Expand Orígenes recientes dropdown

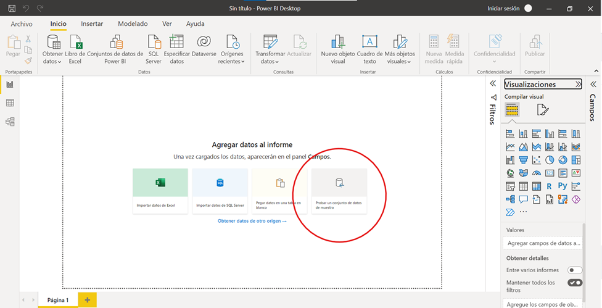pos(231,50)
